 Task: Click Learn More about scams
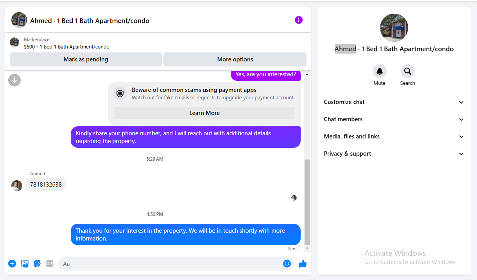pyautogui.click(x=204, y=113)
